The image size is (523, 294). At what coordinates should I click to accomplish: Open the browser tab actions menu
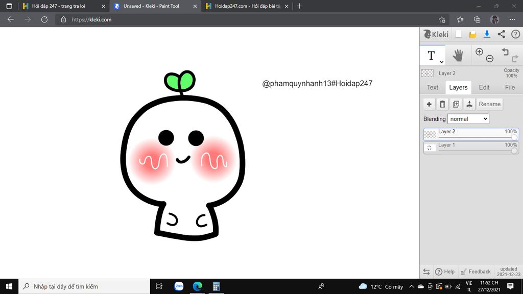click(9, 6)
